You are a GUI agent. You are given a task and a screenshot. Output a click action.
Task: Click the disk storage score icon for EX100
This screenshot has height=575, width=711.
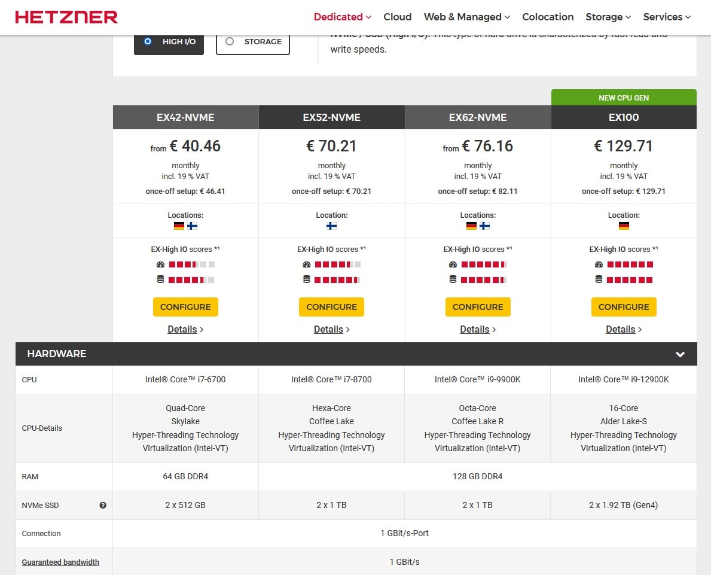coord(599,279)
